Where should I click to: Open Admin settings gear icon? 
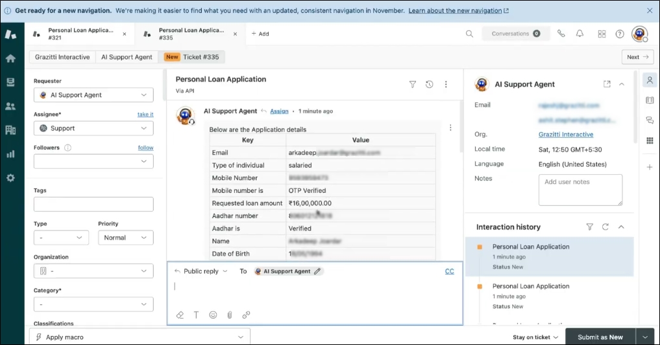coord(10,178)
